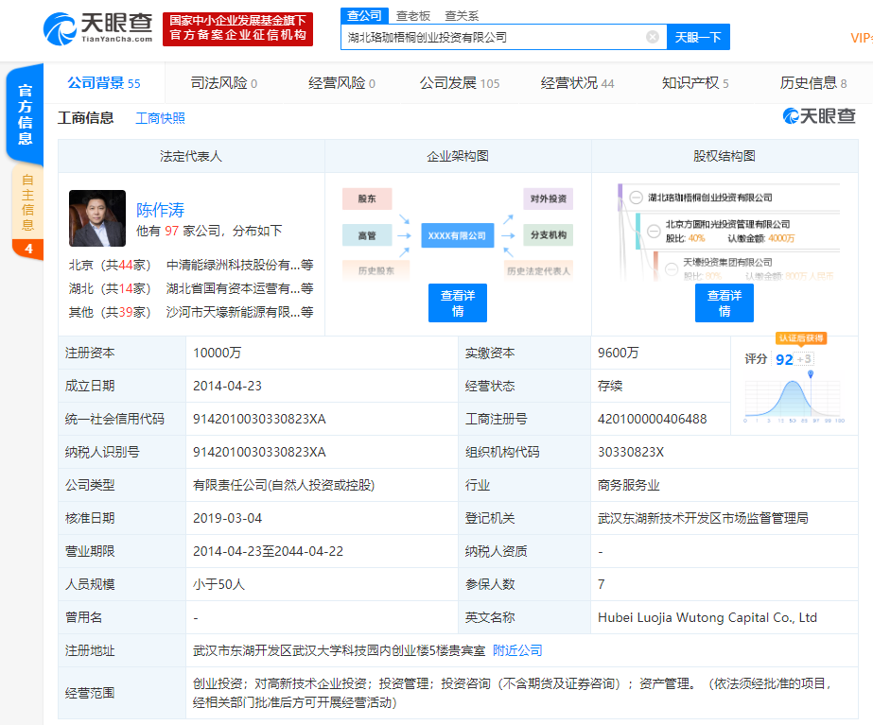Click the 认证后获得 badge
Screen dimensions: 873x725
click(801, 337)
